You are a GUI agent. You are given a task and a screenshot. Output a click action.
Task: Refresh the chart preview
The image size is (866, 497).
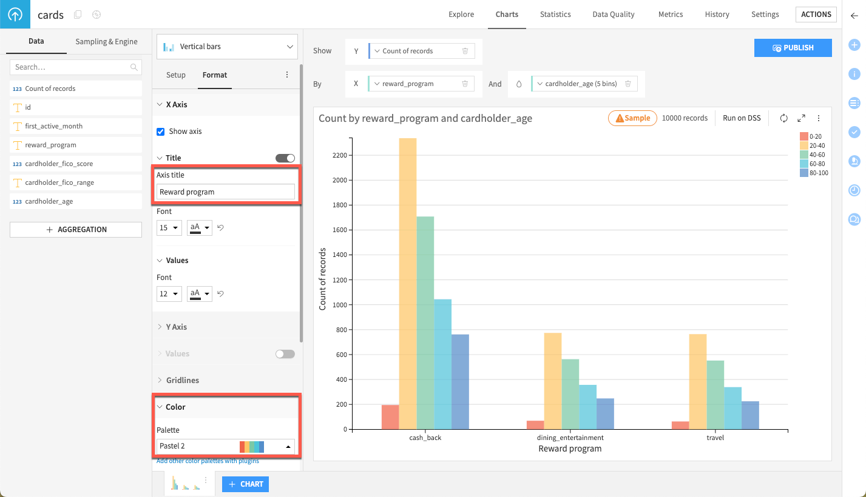coord(783,119)
